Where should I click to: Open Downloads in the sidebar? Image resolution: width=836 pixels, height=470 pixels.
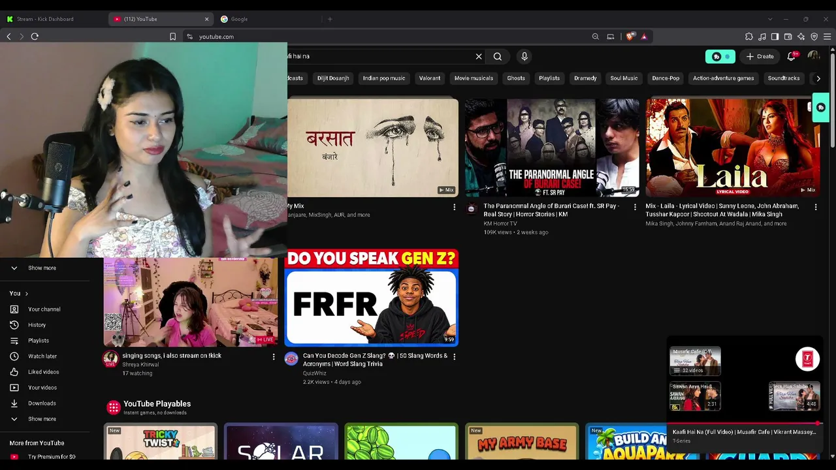pos(42,403)
